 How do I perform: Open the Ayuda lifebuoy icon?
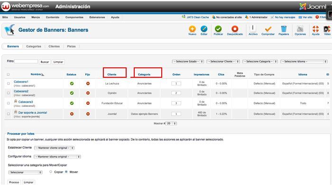[315, 29]
